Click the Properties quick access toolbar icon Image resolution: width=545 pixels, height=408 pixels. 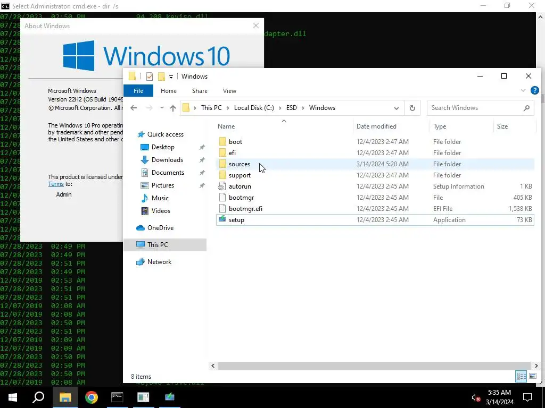point(150,76)
